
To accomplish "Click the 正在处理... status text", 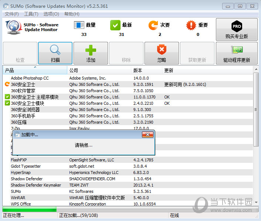I will coord(13,215).
